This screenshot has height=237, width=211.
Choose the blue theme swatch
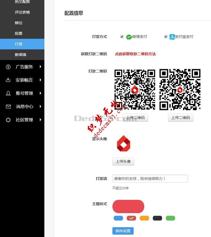pos(118,218)
